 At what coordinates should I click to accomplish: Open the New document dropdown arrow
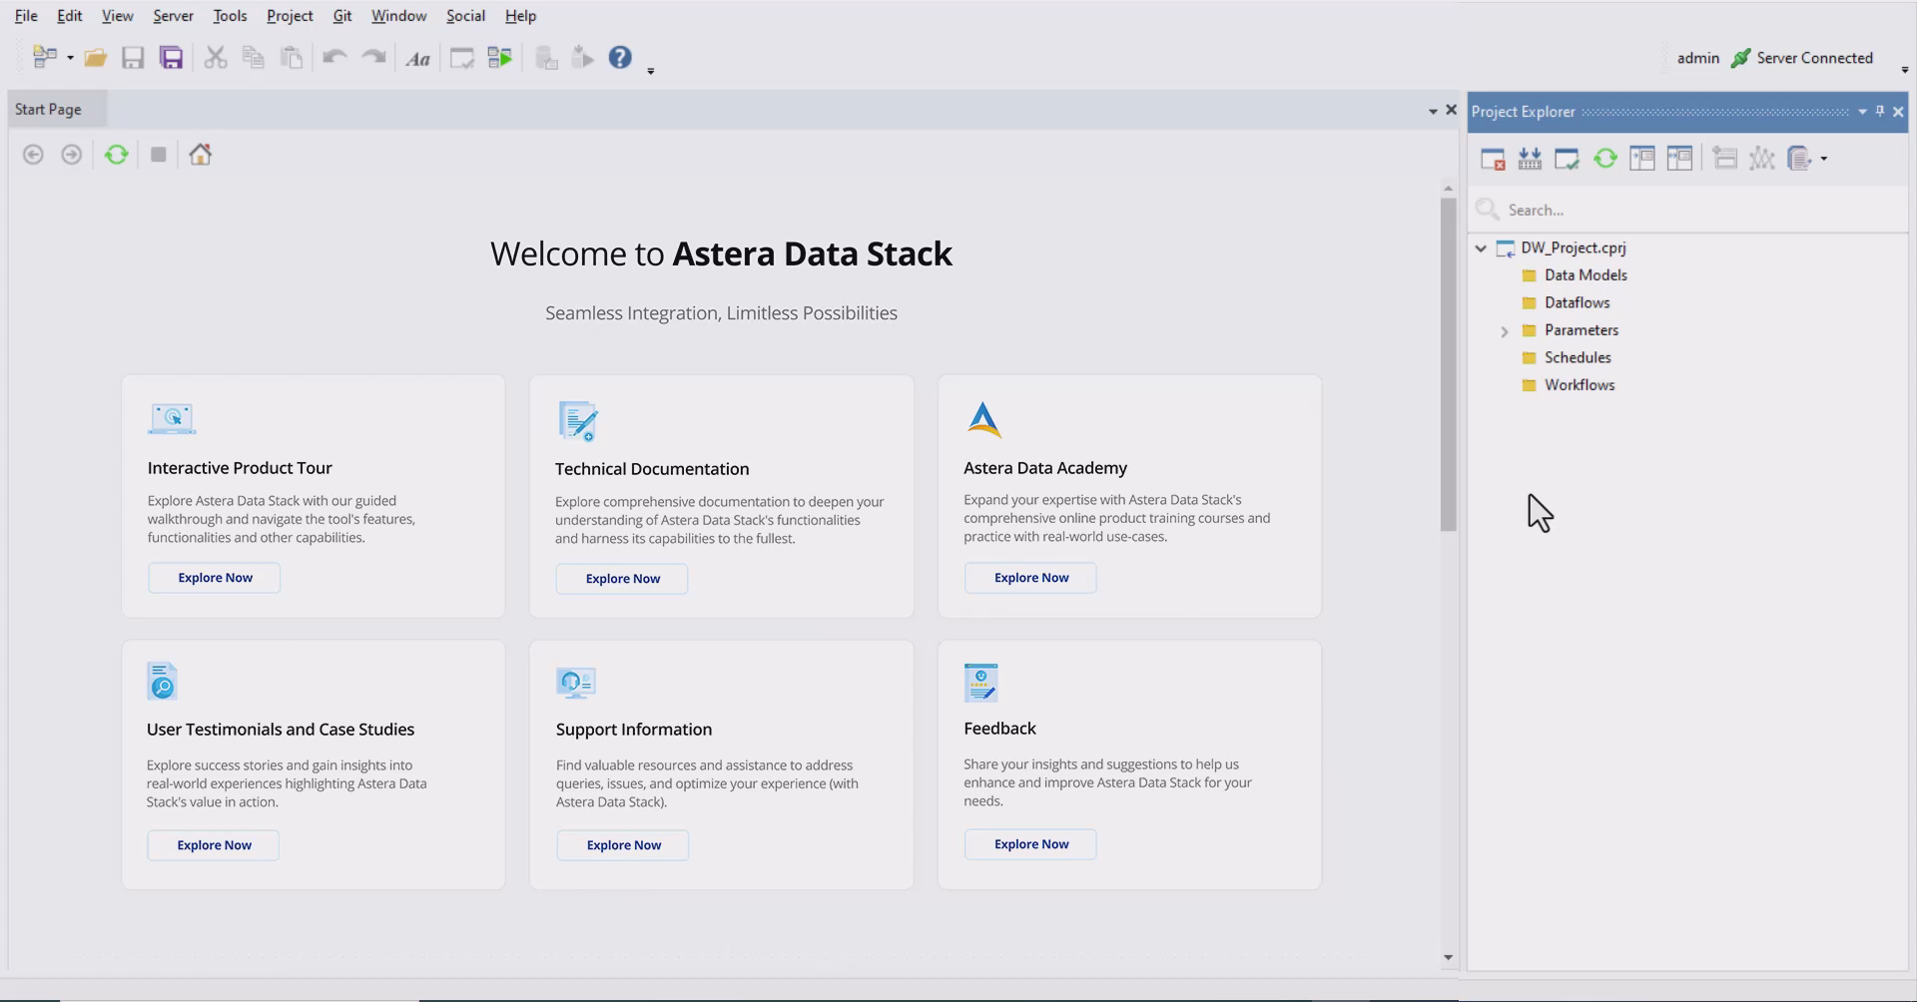pyautogui.click(x=70, y=58)
